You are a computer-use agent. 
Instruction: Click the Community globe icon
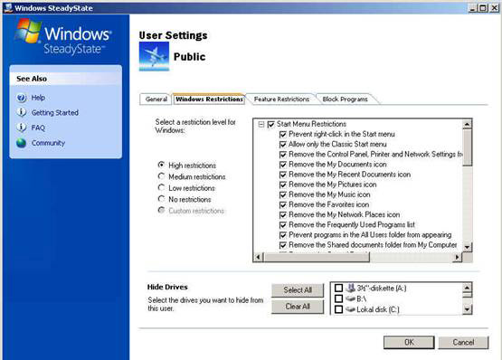pos(22,143)
